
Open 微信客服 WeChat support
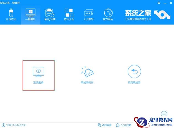[x=105, y=125]
